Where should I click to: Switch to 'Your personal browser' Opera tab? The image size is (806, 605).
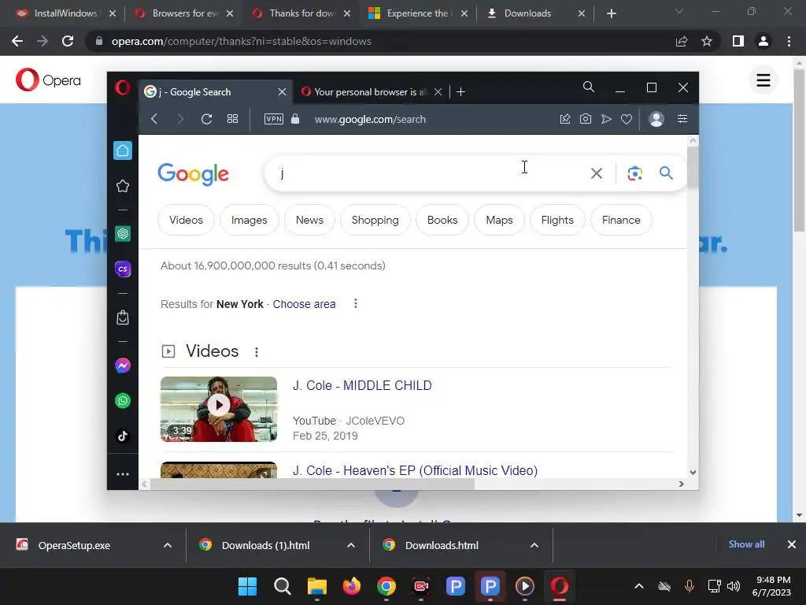tap(372, 91)
